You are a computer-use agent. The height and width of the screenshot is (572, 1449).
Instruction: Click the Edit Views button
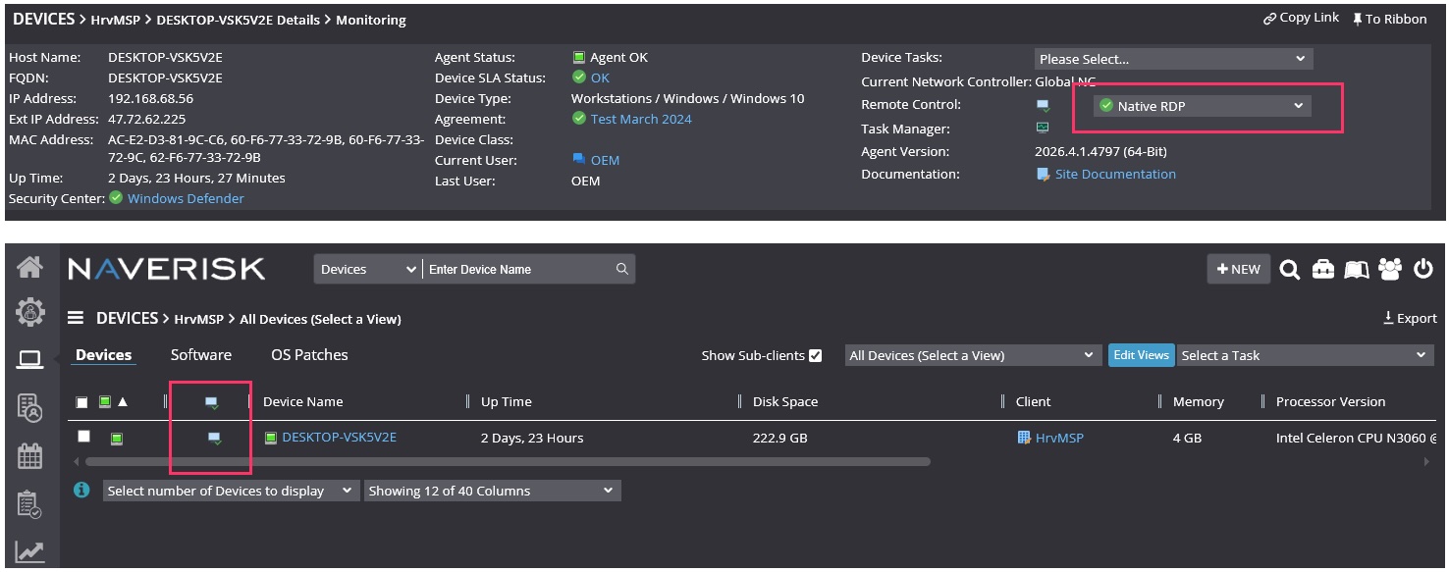(x=1141, y=355)
